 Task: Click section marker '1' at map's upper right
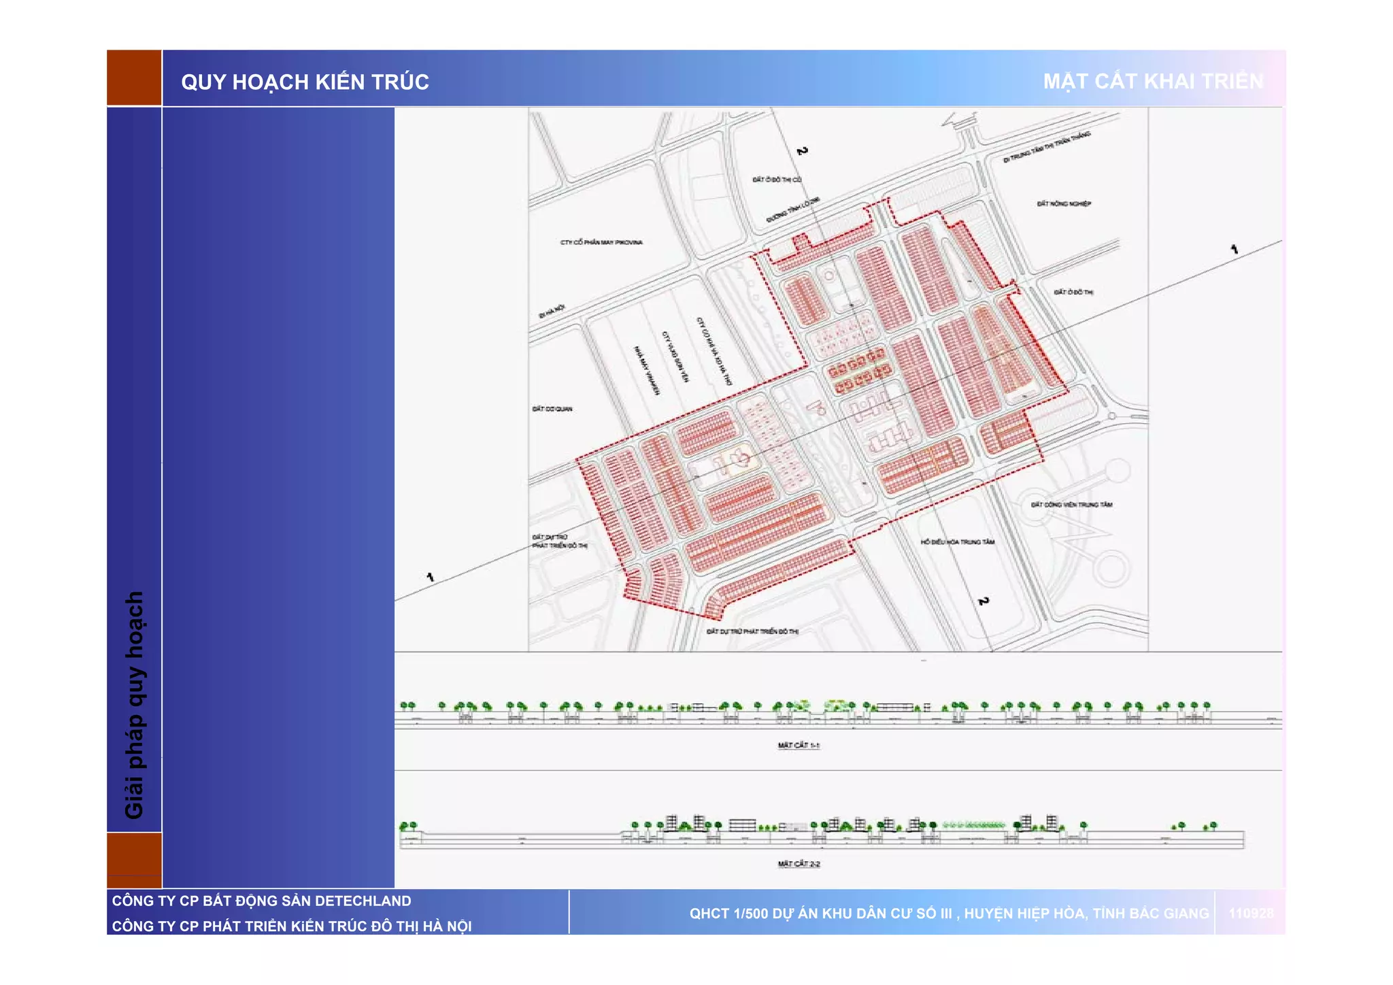[x=1235, y=250]
